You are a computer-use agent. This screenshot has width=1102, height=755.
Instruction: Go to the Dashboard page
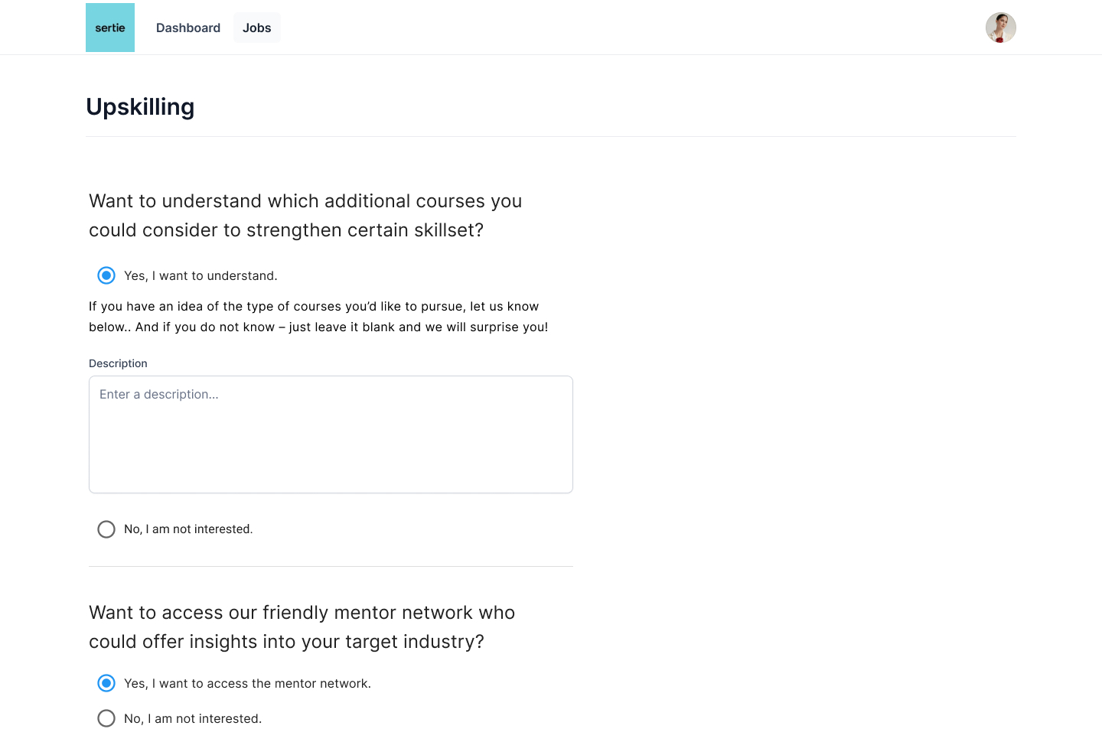(188, 28)
